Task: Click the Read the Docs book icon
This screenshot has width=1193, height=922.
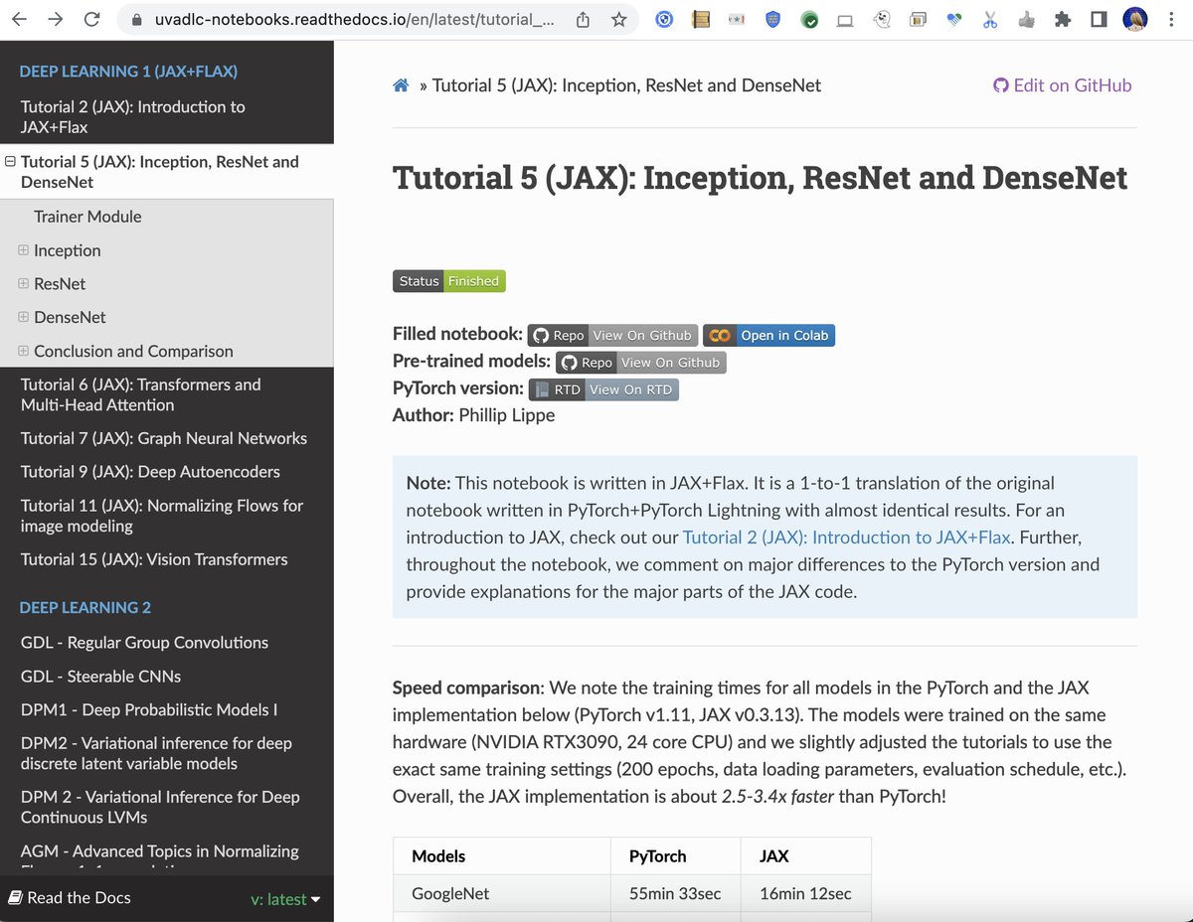Action: pyautogui.click(x=15, y=898)
